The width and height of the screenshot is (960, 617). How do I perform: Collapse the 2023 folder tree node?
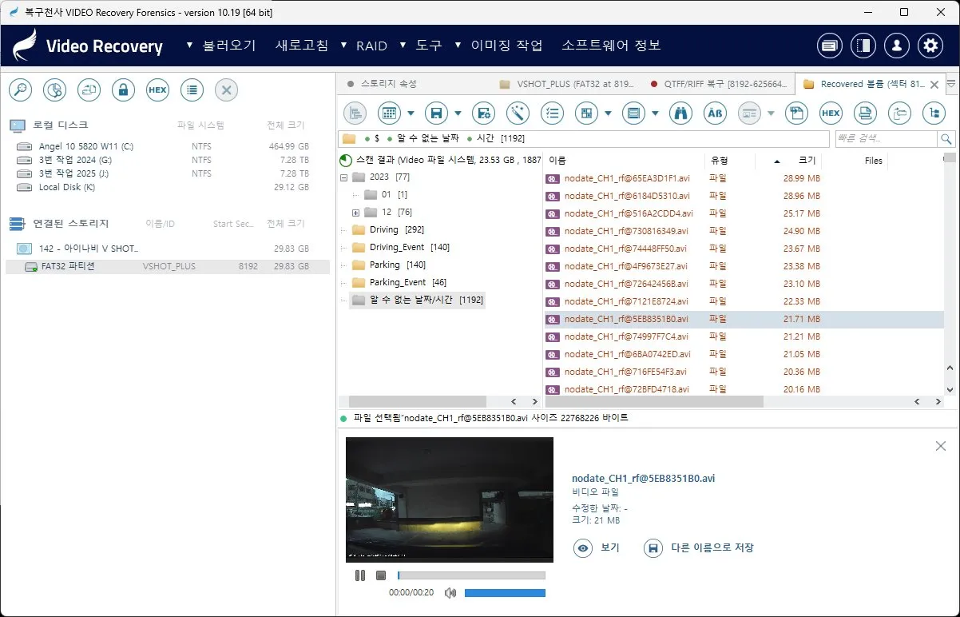[x=343, y=177]
